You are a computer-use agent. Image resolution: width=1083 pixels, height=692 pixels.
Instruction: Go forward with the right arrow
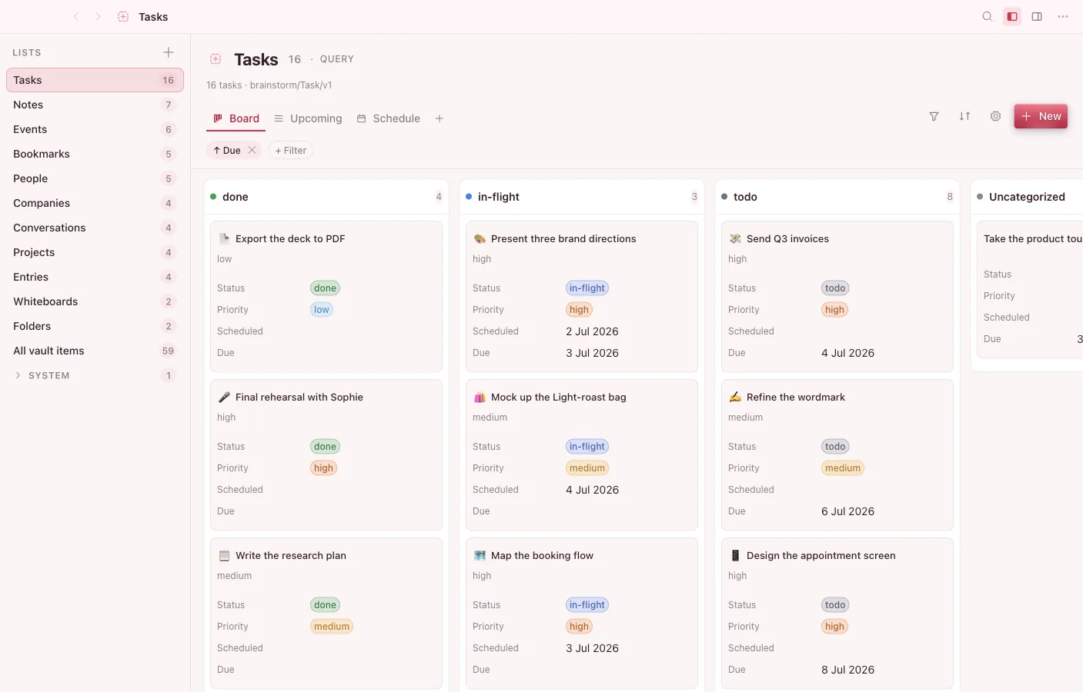(x=98, y=17)
